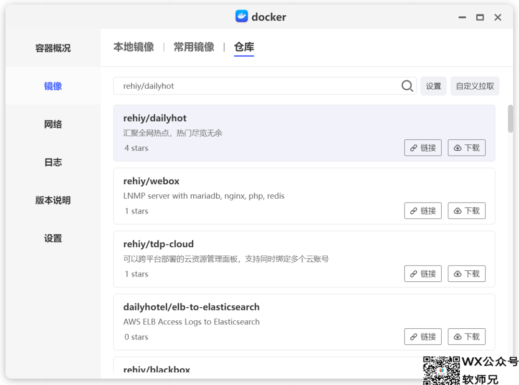Open 日志 section in sidebar
Viewport: 519px width, 385px height.
click(x=53, y=162)
